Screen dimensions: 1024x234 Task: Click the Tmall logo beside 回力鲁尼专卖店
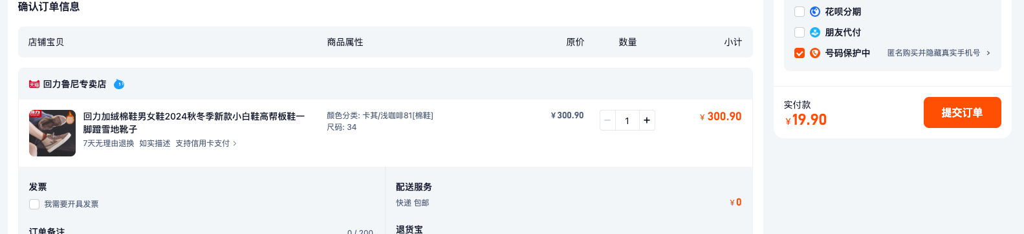click(34, 84)
